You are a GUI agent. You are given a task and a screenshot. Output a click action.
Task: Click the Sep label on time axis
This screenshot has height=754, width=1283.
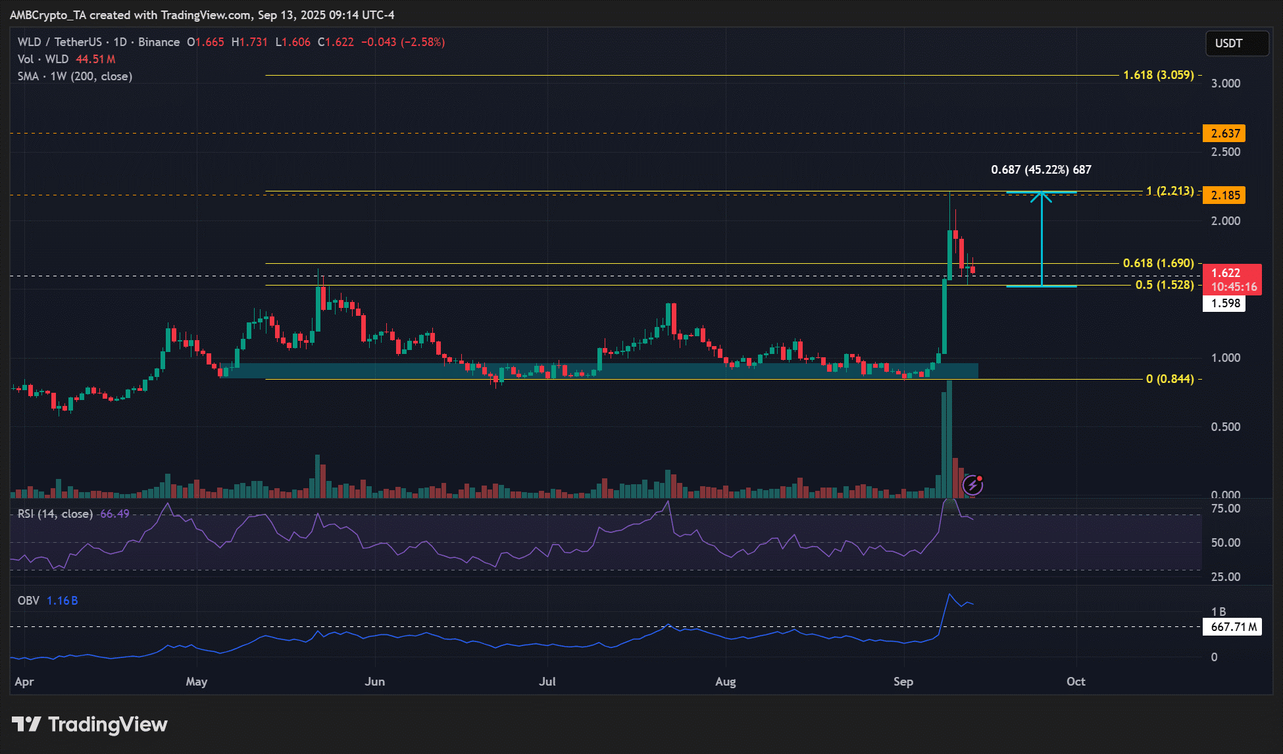point(903,682)
